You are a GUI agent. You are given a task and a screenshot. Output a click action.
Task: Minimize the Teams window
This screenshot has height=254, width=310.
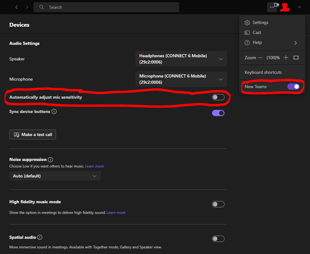[299, 7]
